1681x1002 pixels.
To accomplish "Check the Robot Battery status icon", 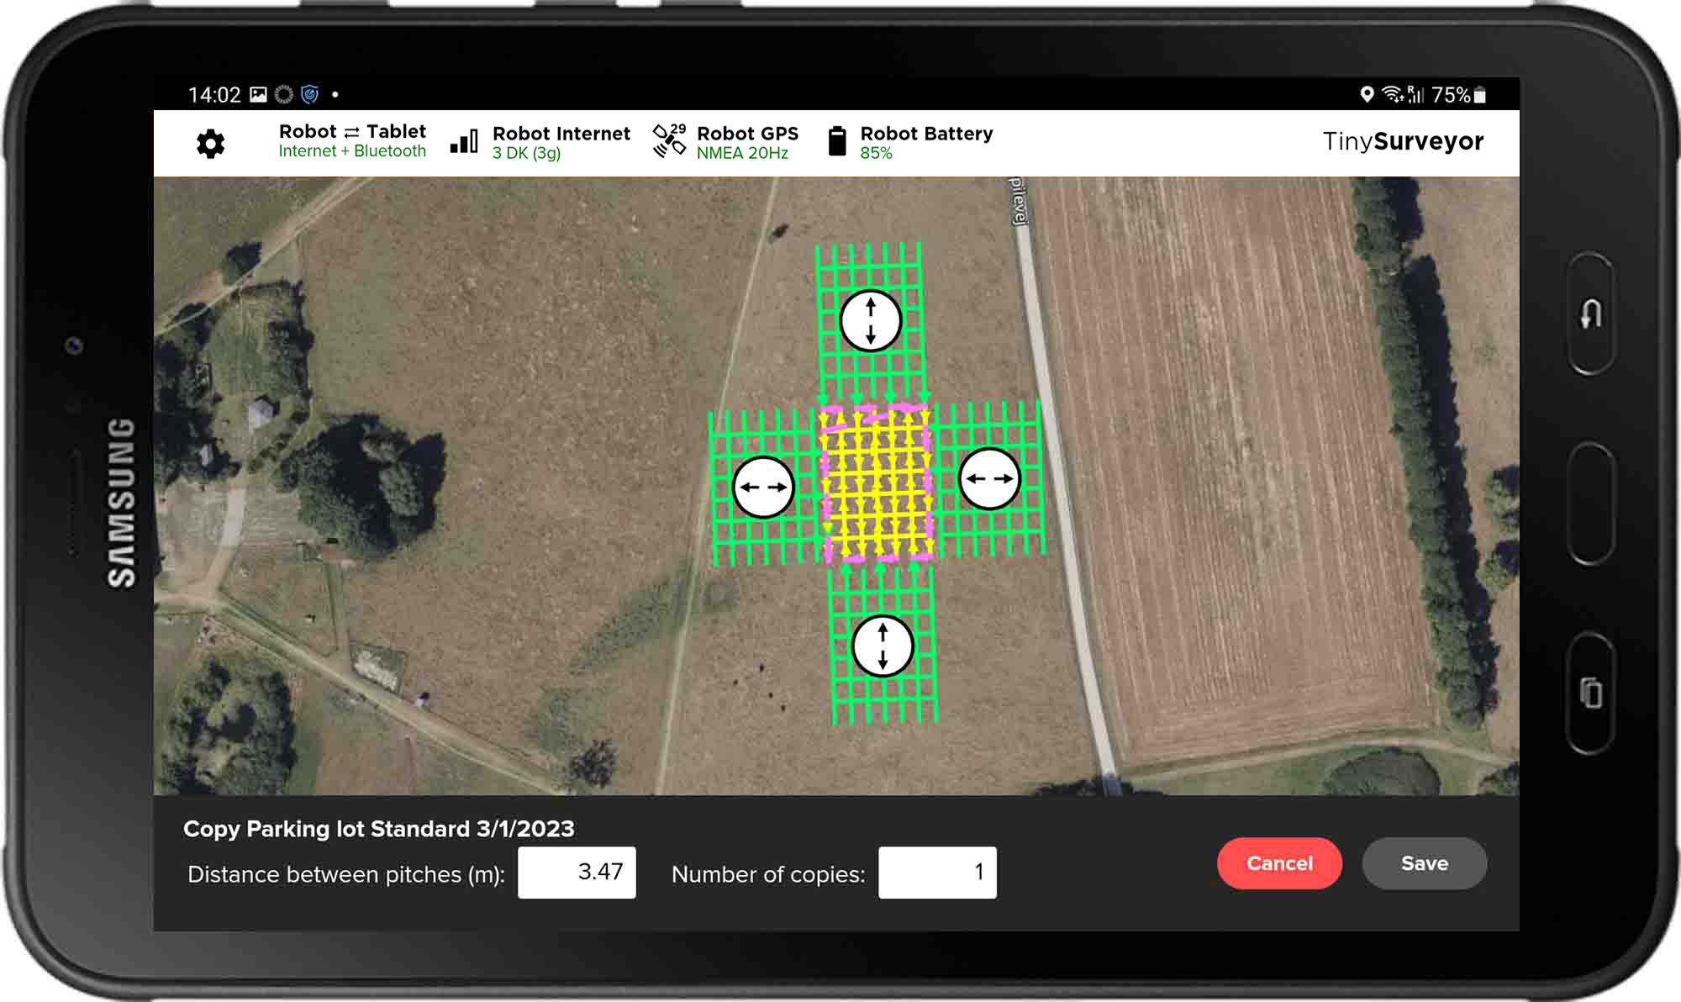I will pos(835,141).
